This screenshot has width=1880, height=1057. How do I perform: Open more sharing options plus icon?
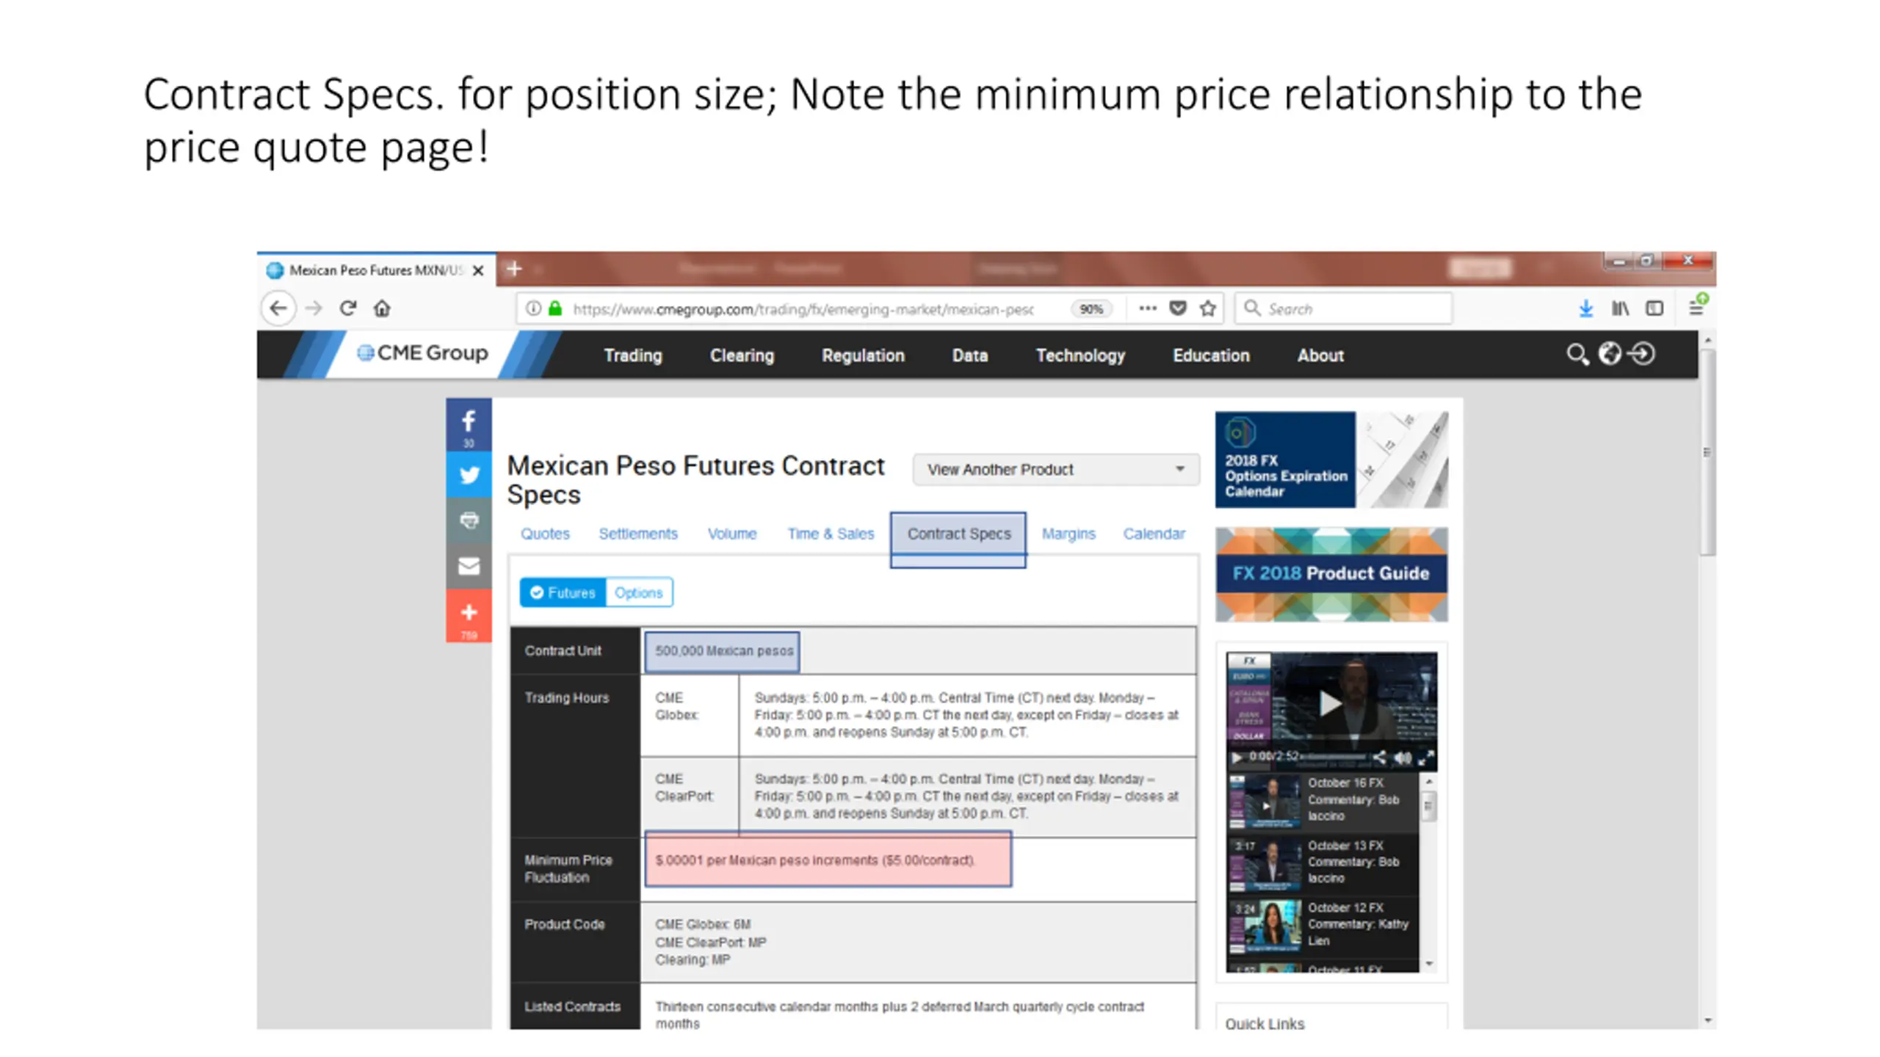pos(469,616)
